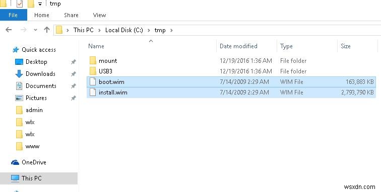This screenshot has width=381, height=192.
Task: Expand chevron after tmp in breadcrumb
Action: click(171, 30)
